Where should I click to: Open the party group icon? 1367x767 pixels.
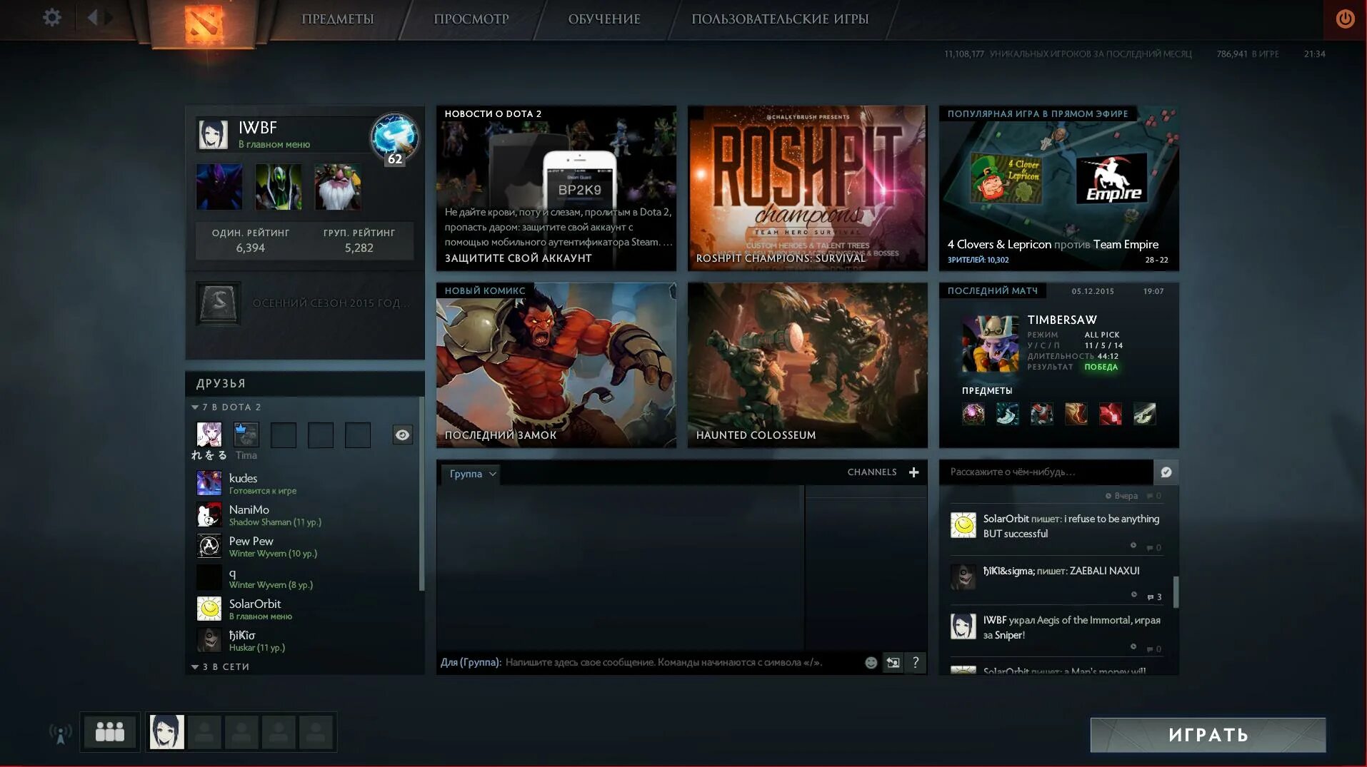[x=110, y=731]
